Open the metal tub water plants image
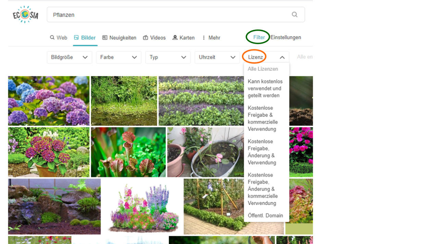 (x=205, y=152)
